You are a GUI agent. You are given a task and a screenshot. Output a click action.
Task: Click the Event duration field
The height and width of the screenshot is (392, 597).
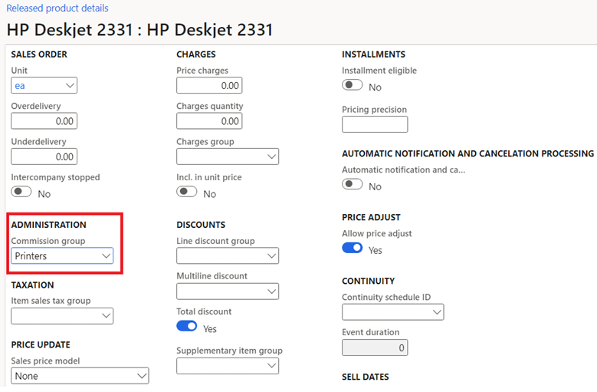pos(375,348)
